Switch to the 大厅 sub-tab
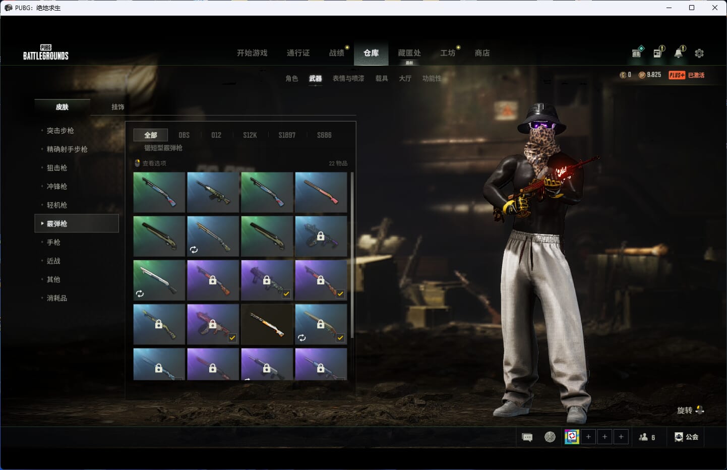Viewport: 727px width, 470px height. tap(405, 79)
